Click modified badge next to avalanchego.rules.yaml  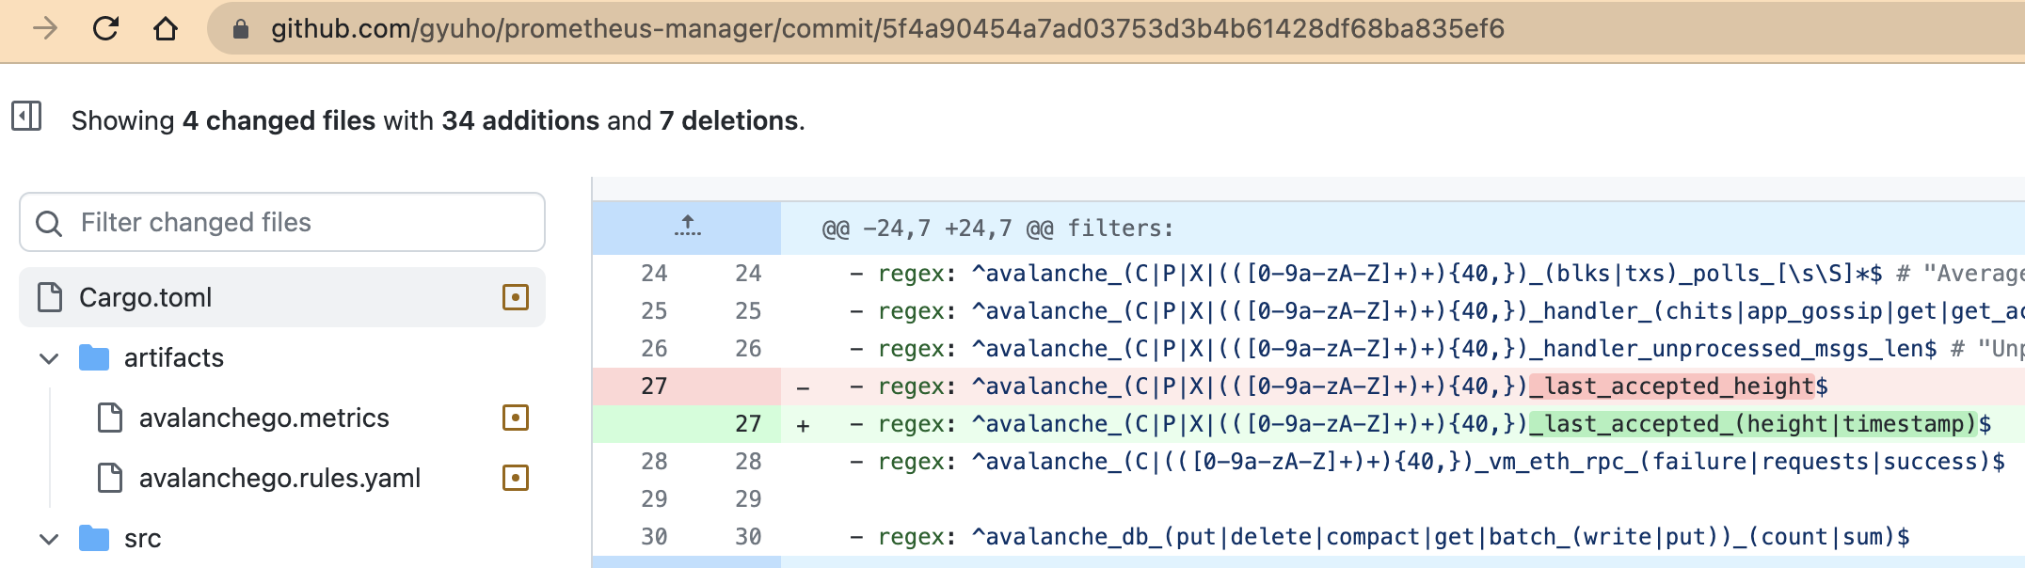coord(516,479)
